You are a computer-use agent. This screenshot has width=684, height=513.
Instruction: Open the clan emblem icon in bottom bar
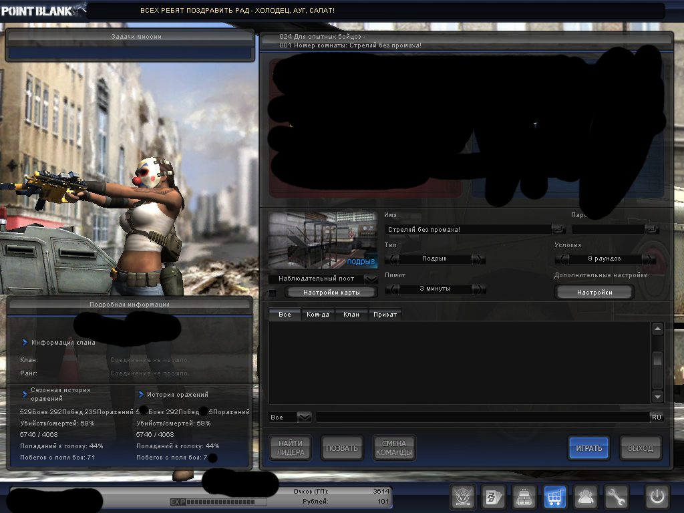462,497
